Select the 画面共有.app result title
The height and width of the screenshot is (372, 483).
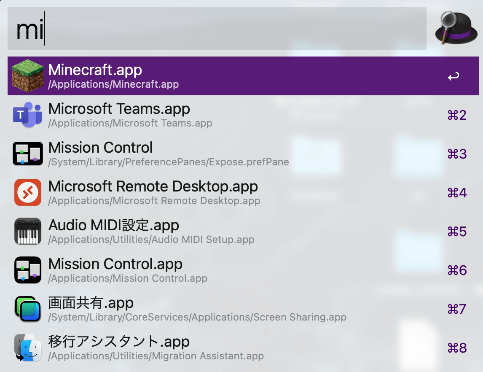pyautogui.click(x=91, y=303)
